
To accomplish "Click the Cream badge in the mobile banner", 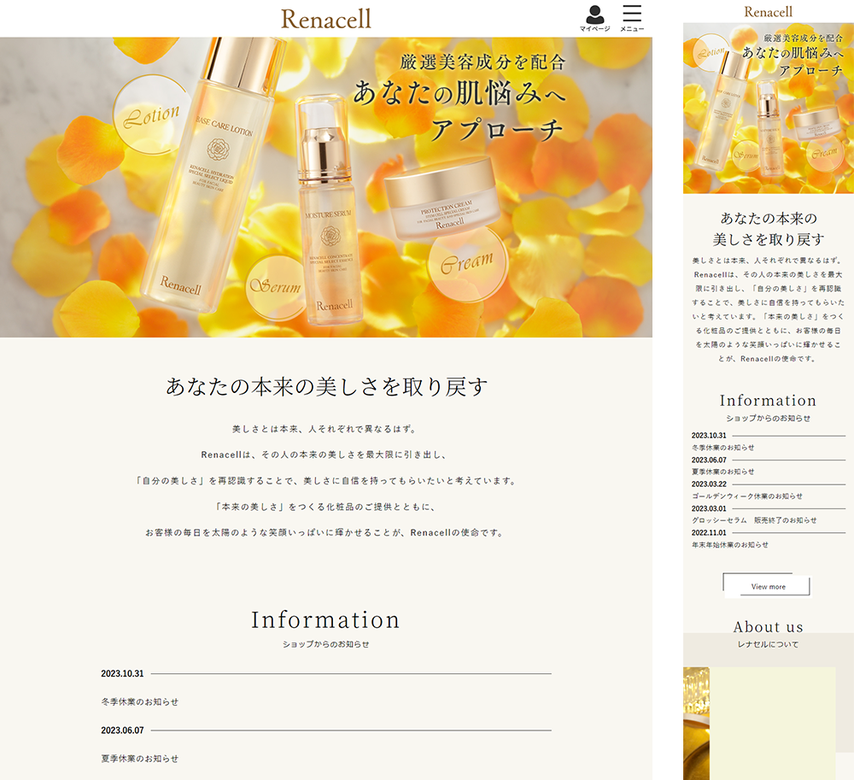I will click(x=824, y=152).
